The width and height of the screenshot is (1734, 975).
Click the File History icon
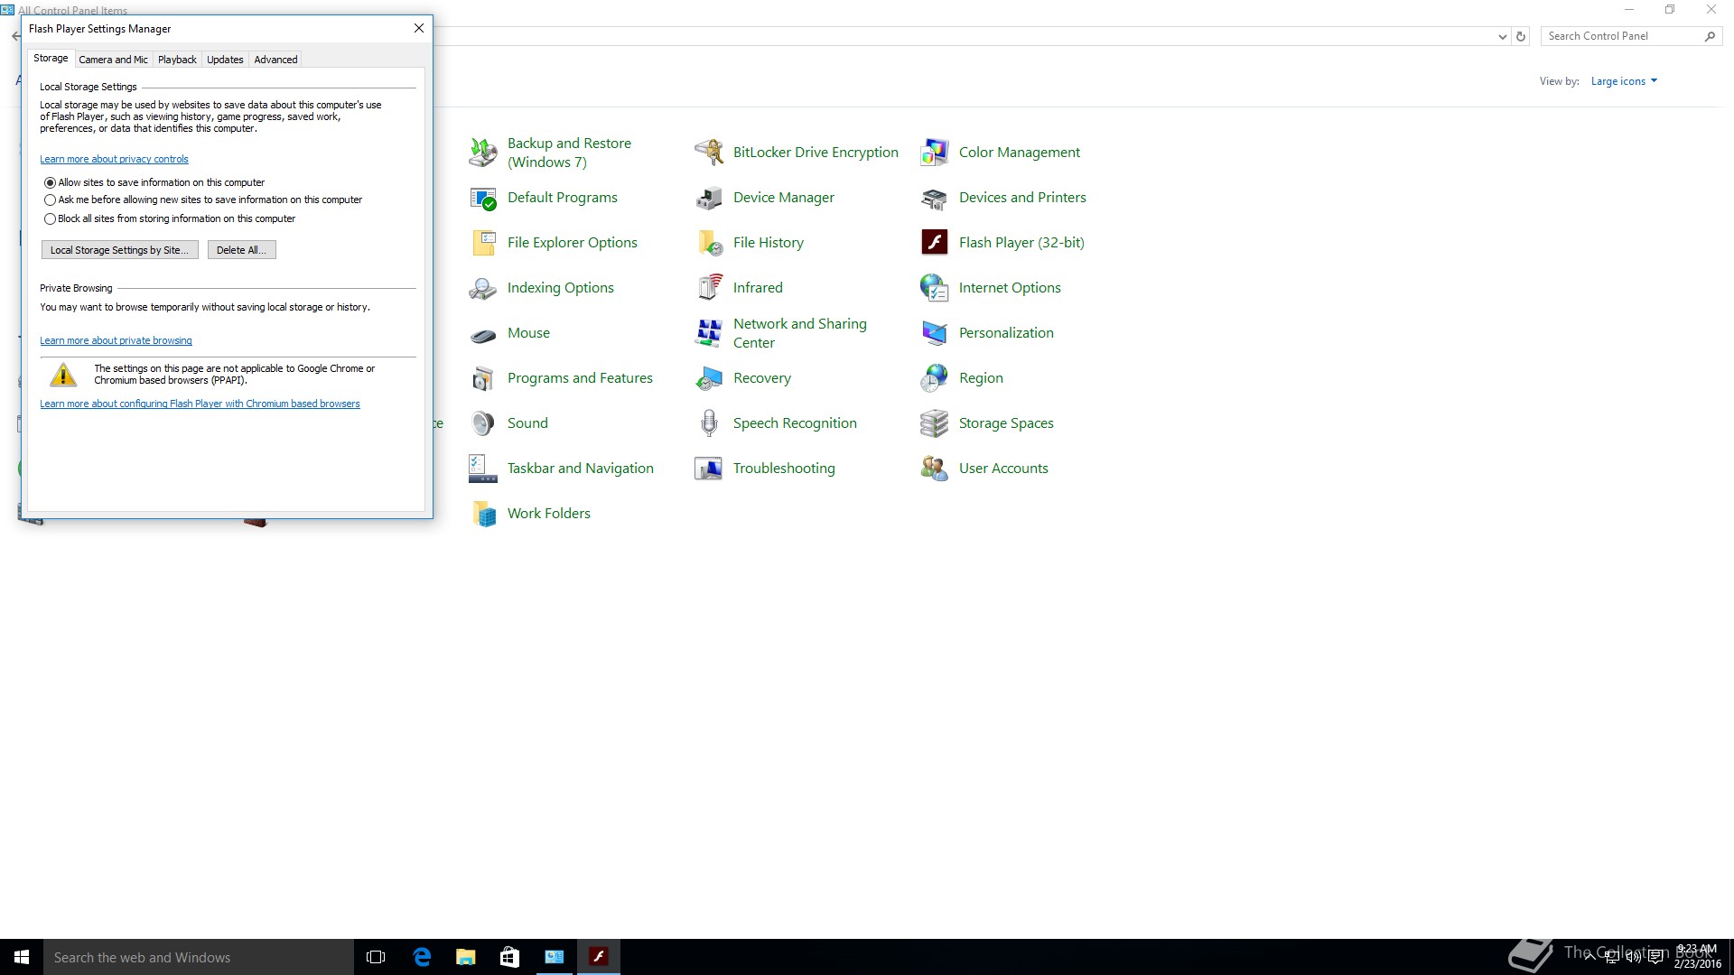pos(709,243)
